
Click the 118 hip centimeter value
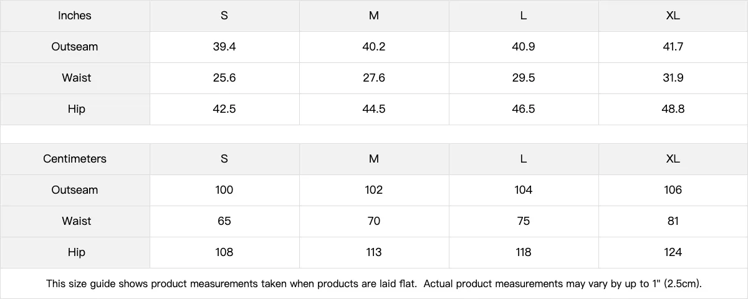click(x=524, y=252)
